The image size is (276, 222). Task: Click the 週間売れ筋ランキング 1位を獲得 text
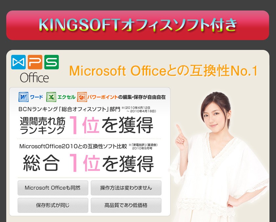click(86, 125)
